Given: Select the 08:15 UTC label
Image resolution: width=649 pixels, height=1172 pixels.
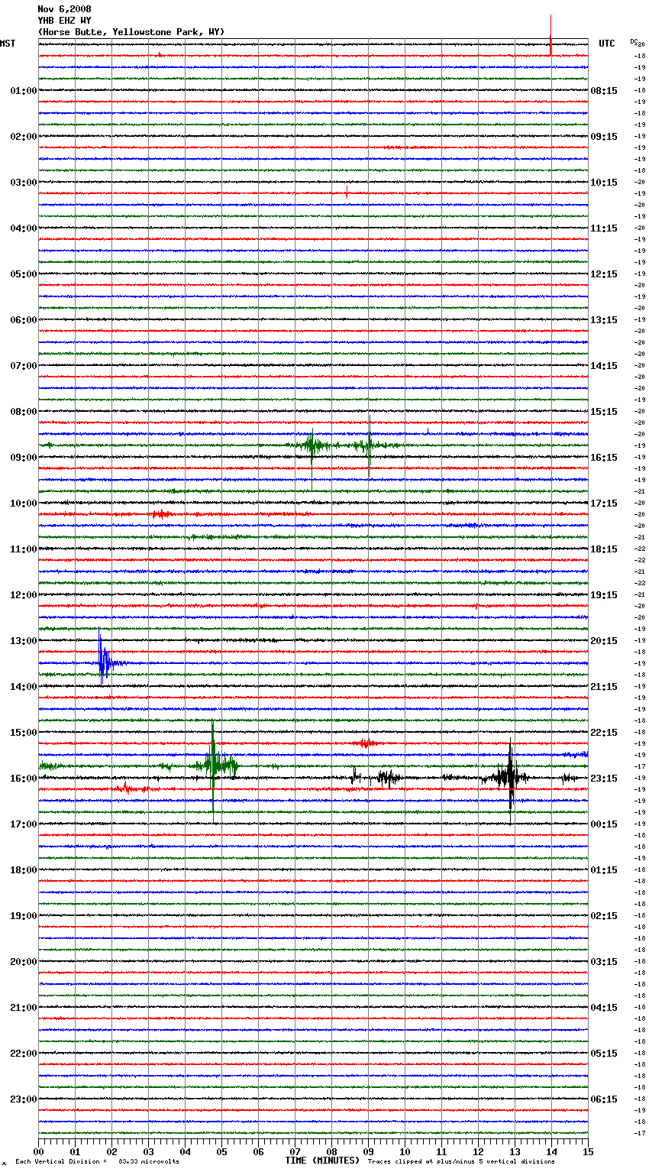Looking at the screenshot, I should pyautogui.click(x=604, y=91).
